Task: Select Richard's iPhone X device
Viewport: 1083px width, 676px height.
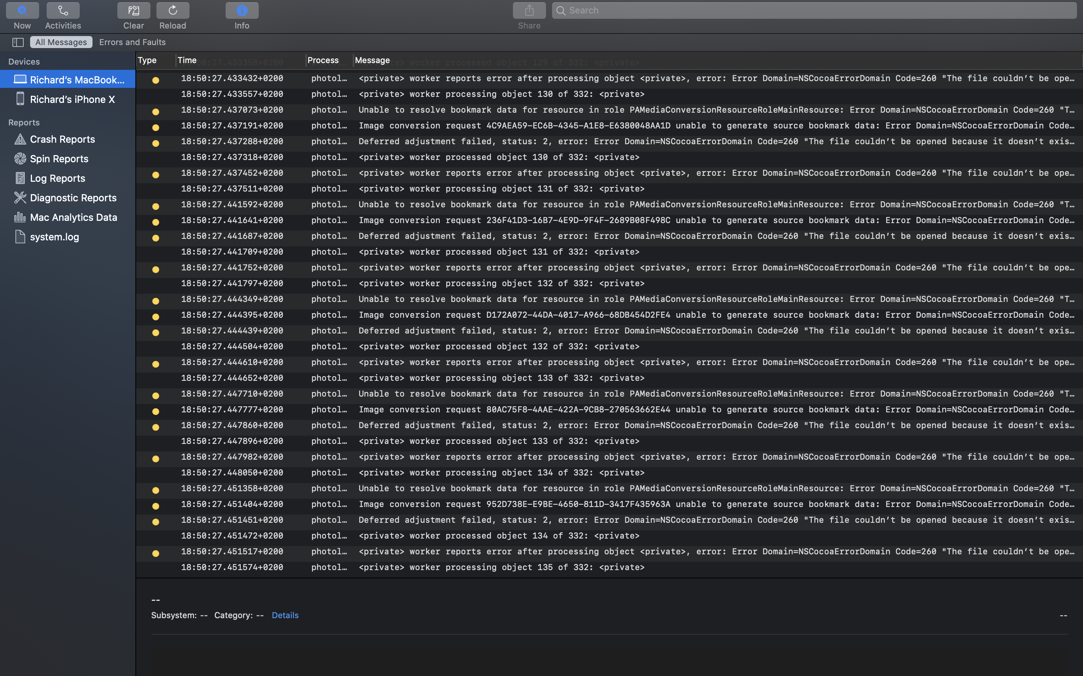Action: click(x=72, y=99)
